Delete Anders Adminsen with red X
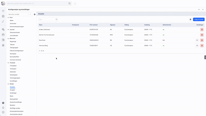 coord(202,30)
